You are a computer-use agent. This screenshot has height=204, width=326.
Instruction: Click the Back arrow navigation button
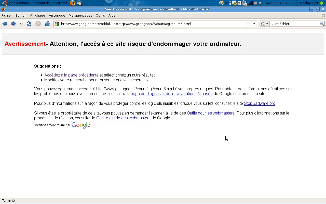click(x=5, y=24)
